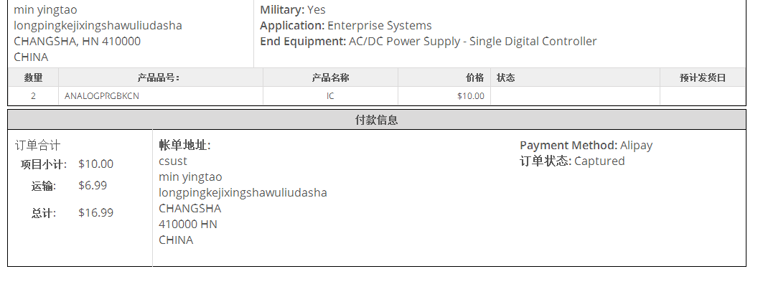Click the $10.00 price in product row

pyautogui.click(x=470, y=96)
